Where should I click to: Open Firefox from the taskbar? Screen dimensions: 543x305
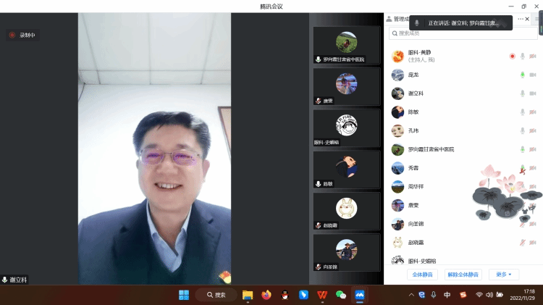click(x=266, y=295)
